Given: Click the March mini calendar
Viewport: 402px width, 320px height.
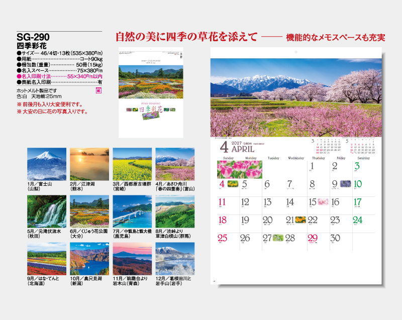Looking at the screenshot, I should [x=326, y=146].
